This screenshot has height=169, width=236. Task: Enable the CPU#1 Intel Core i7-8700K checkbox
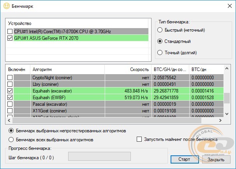(x=10, y=31)
